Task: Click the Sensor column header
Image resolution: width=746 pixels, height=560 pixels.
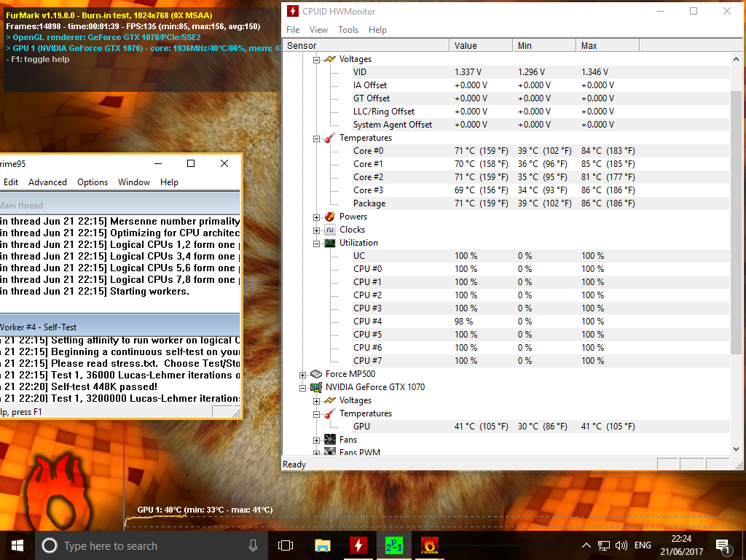Action: tap(366, 45)
